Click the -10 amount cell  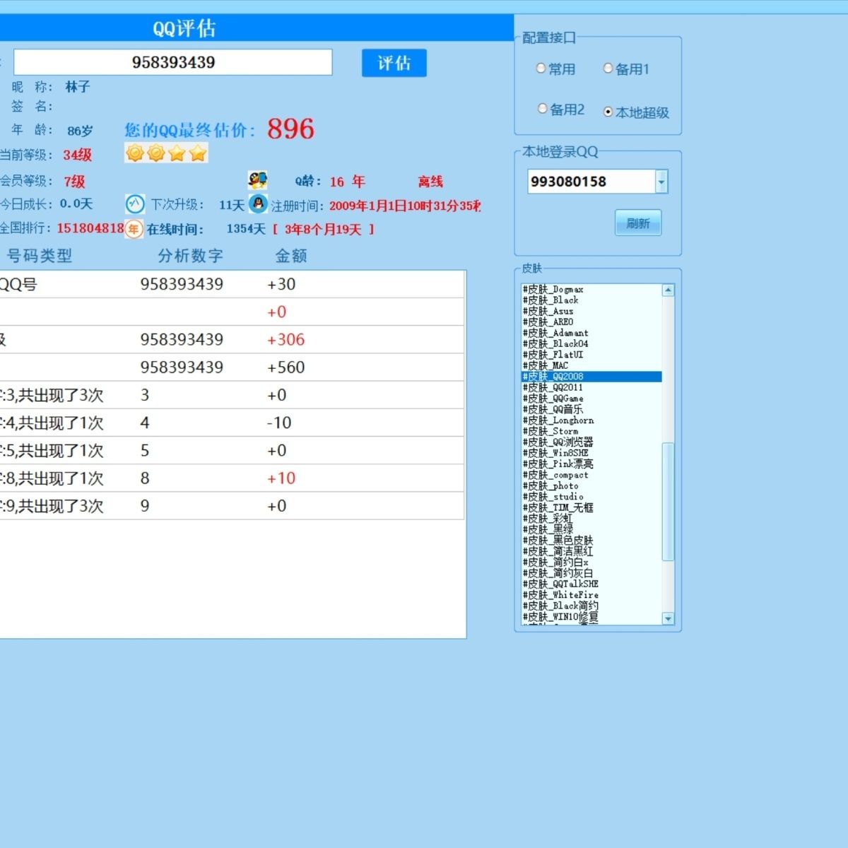[278, 423]
